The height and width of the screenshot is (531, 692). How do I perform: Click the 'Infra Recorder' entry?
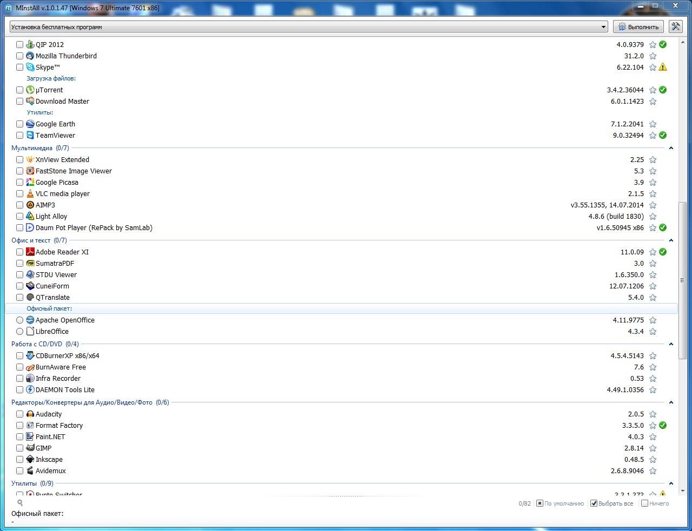tap(58, 378)
